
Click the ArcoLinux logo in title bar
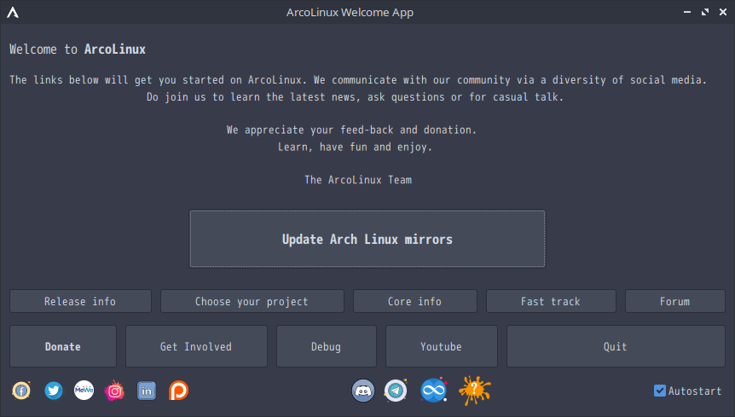13,12
